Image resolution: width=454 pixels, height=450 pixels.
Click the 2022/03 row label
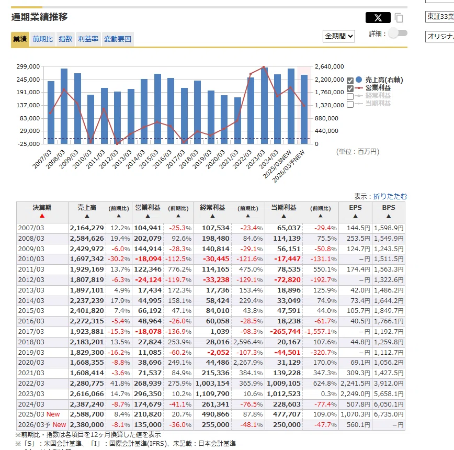(31, 384)
